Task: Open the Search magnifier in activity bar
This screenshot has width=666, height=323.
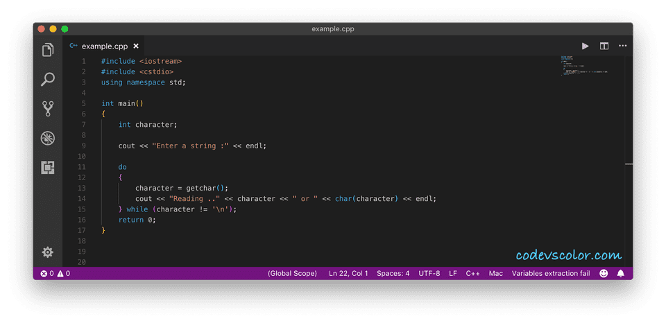Action: (48, 80)
